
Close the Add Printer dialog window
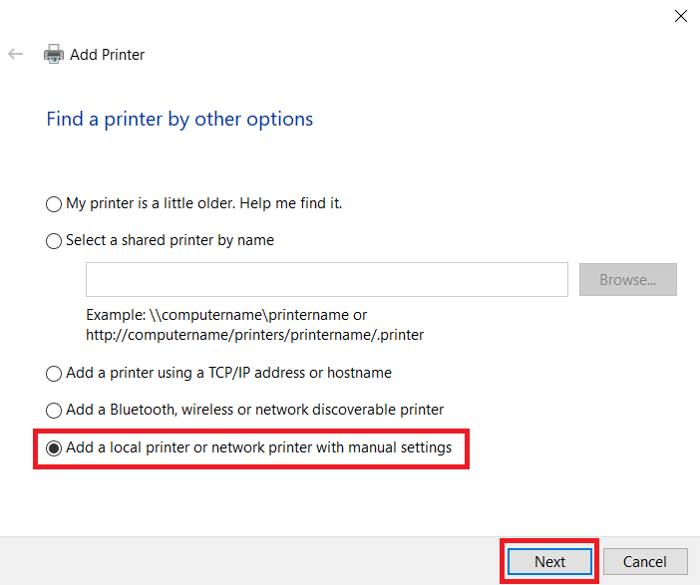(x=681, y=16)
